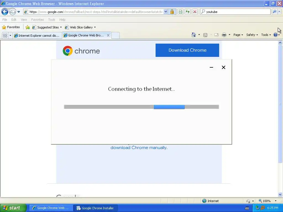283x212 pixels.
Task: Expand the address bar autocomplete dropdown
Action: coord(166,12)
